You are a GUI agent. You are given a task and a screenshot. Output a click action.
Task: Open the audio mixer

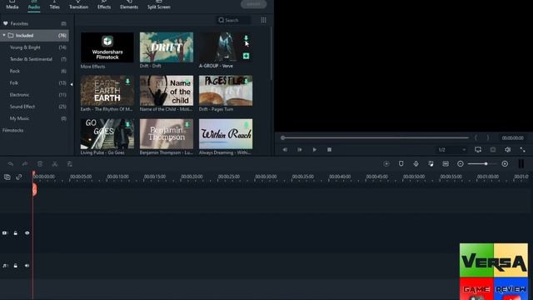[431, 164]
